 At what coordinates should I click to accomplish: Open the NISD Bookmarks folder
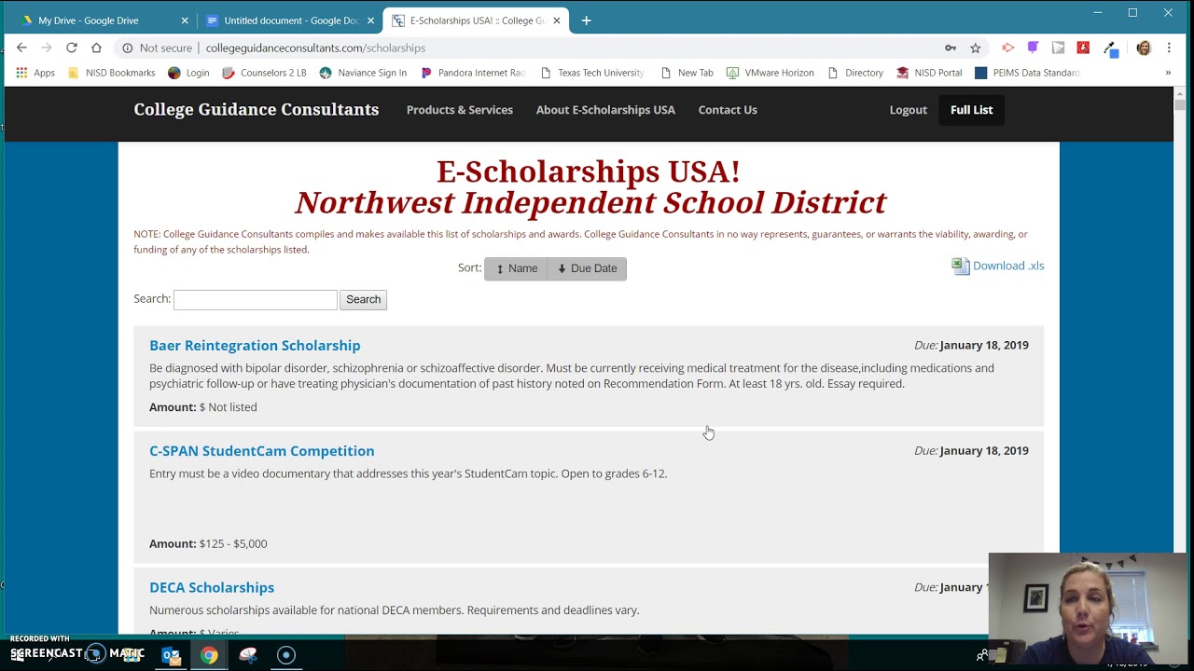coord(111,73)
